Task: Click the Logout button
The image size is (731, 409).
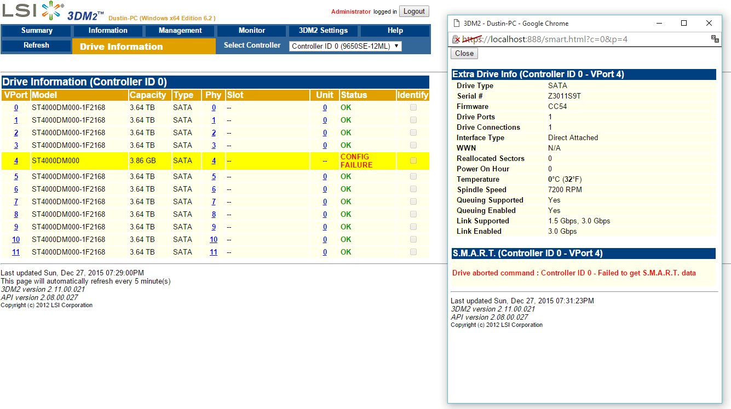Action: (x=414, y=11)
